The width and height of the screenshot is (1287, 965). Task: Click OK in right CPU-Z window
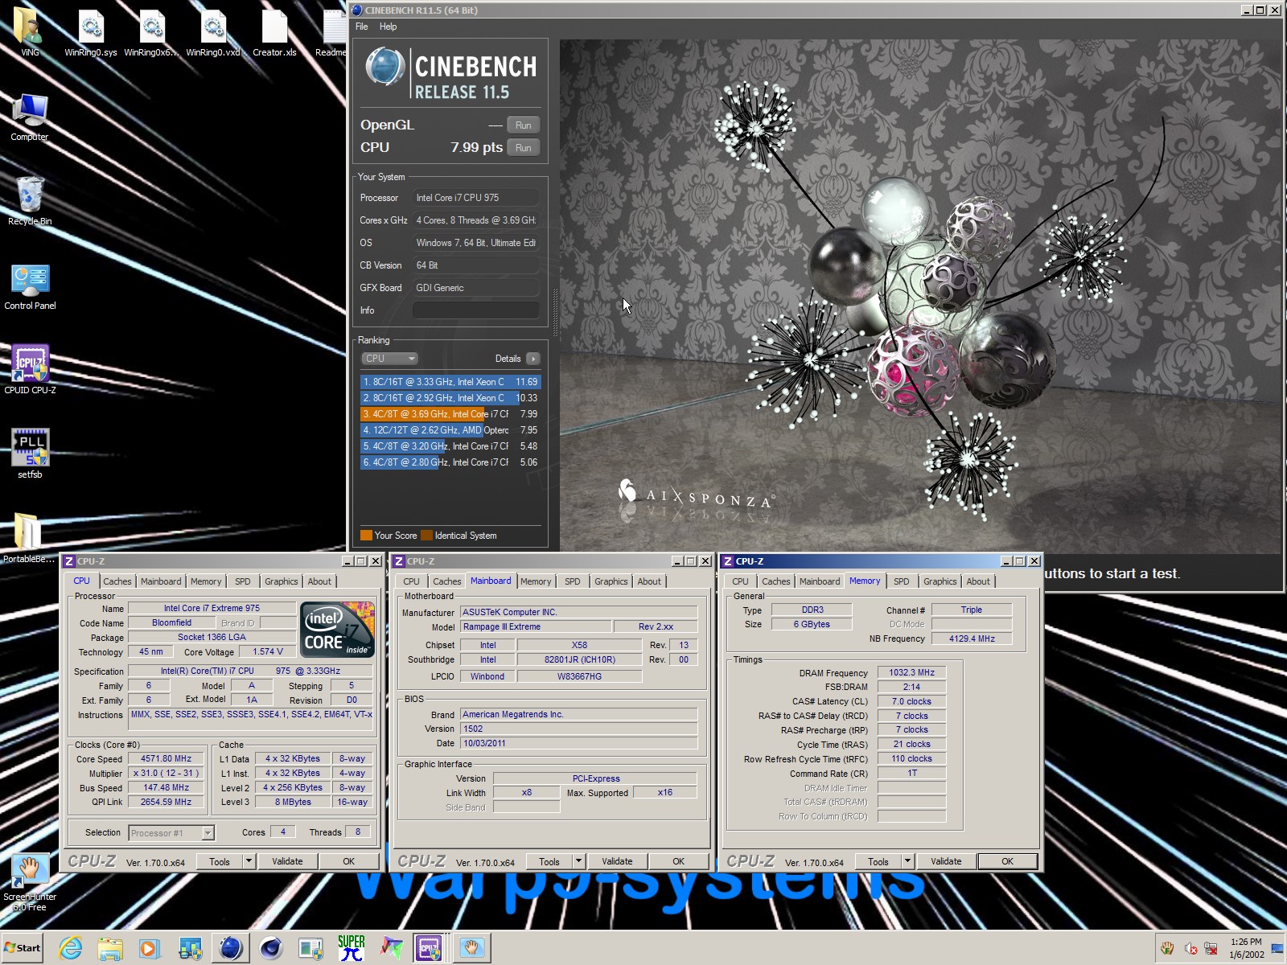[1008, 861]
